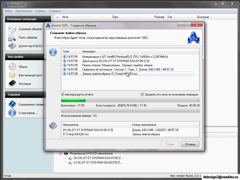240x180 pixels.
Task: Open the Файл menu
Action: coord(8,11)
